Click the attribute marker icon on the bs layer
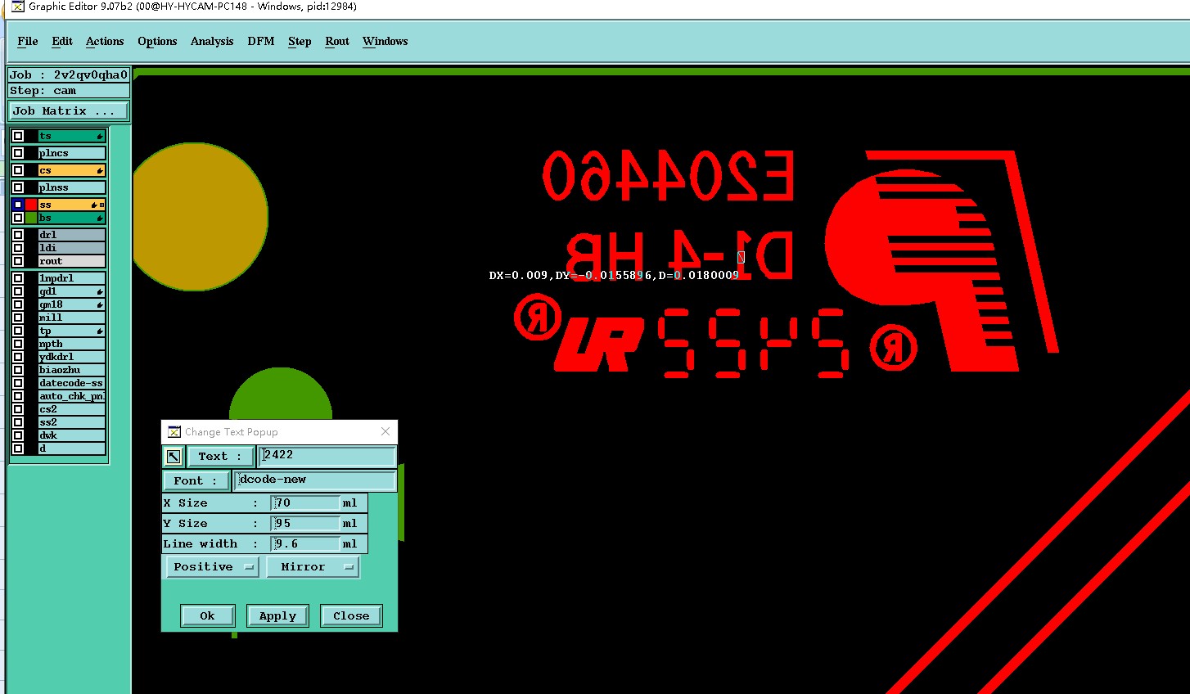This screenshot has height=694, width=1190. tap(100, 218)
